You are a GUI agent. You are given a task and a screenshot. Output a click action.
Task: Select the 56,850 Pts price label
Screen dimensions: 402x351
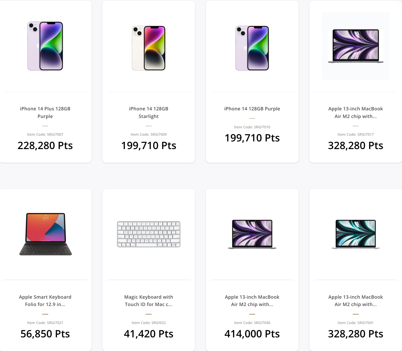pyautogui.click(x=45, y=334)
